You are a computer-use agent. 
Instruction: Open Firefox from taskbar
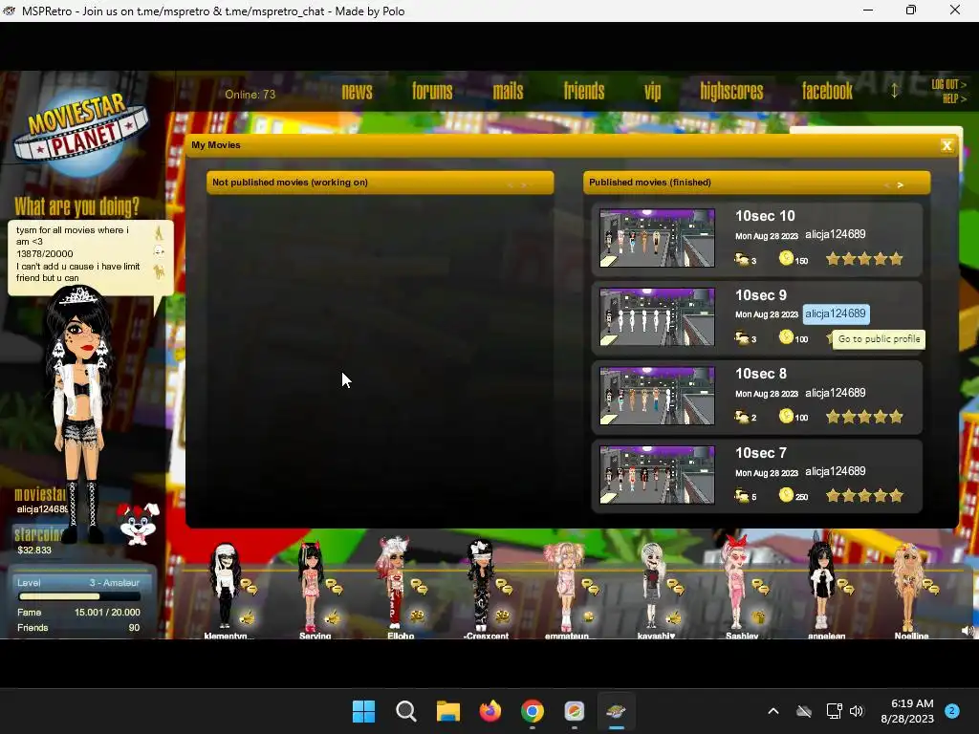click(490, 711)
